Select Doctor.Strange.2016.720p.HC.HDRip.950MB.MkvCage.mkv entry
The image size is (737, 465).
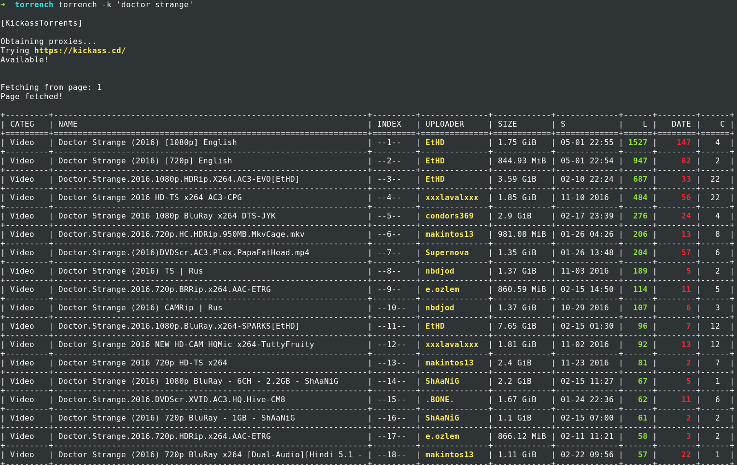(182, 234)
